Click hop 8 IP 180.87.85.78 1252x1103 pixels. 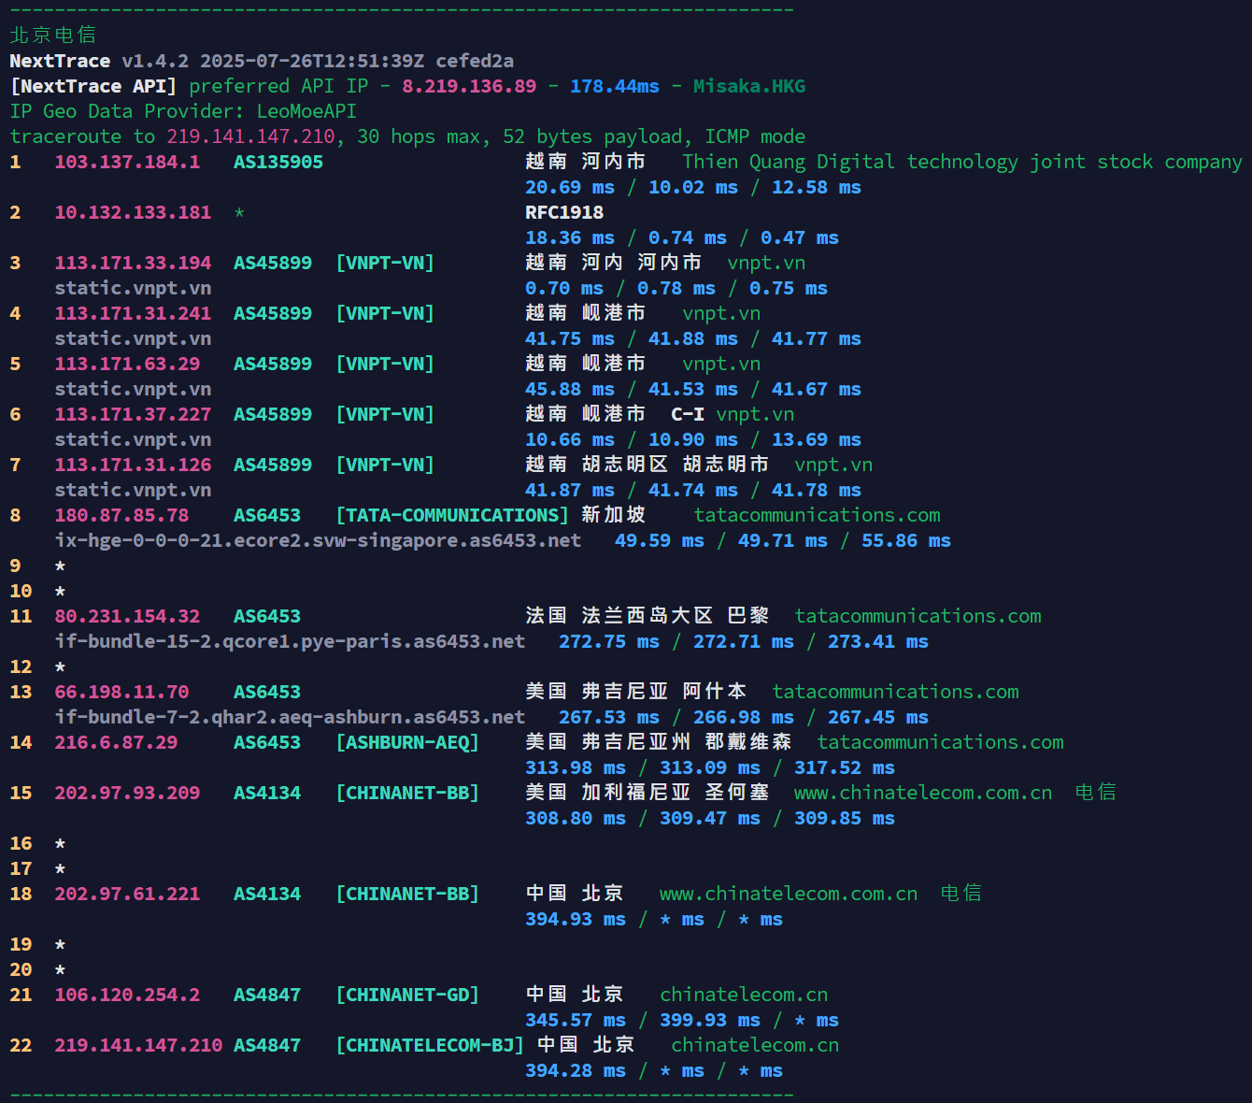(x=121, y=515)
